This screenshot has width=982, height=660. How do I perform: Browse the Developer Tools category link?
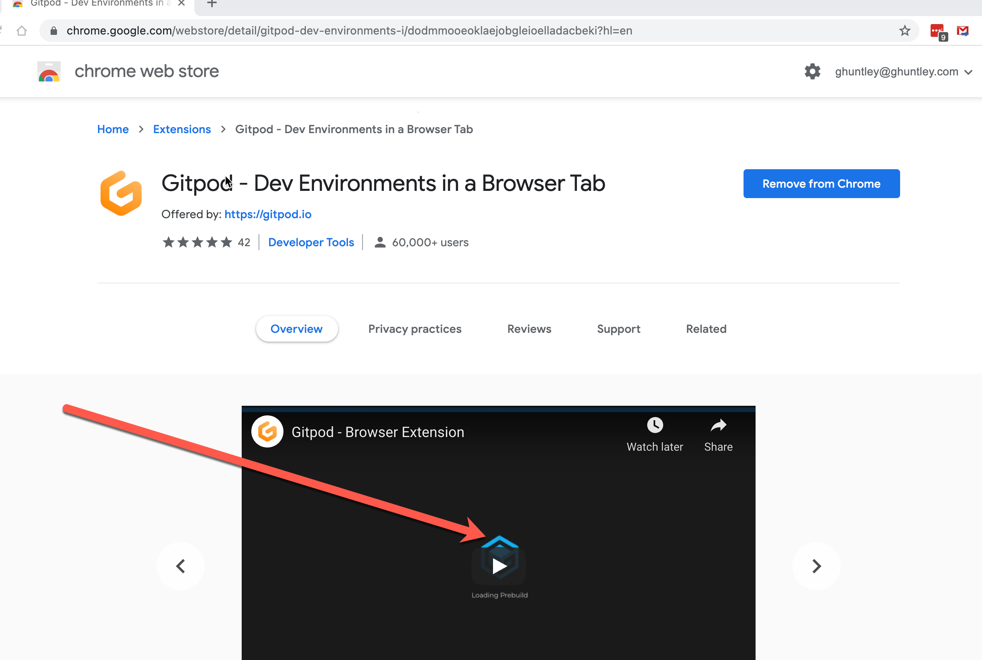(311, 242)
